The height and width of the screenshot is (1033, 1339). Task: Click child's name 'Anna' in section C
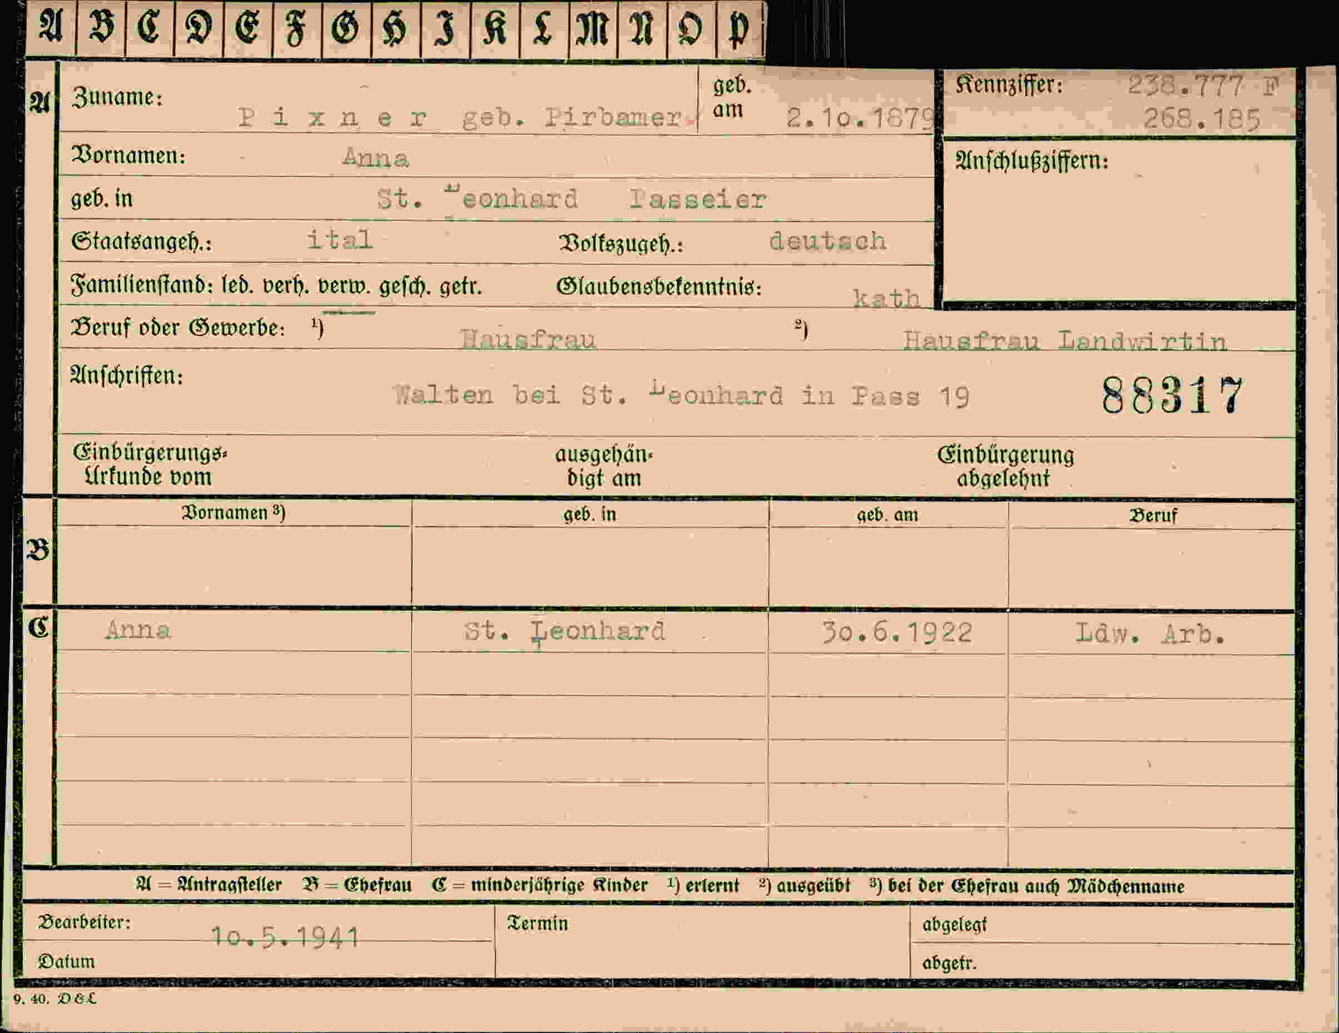[138, 630]
